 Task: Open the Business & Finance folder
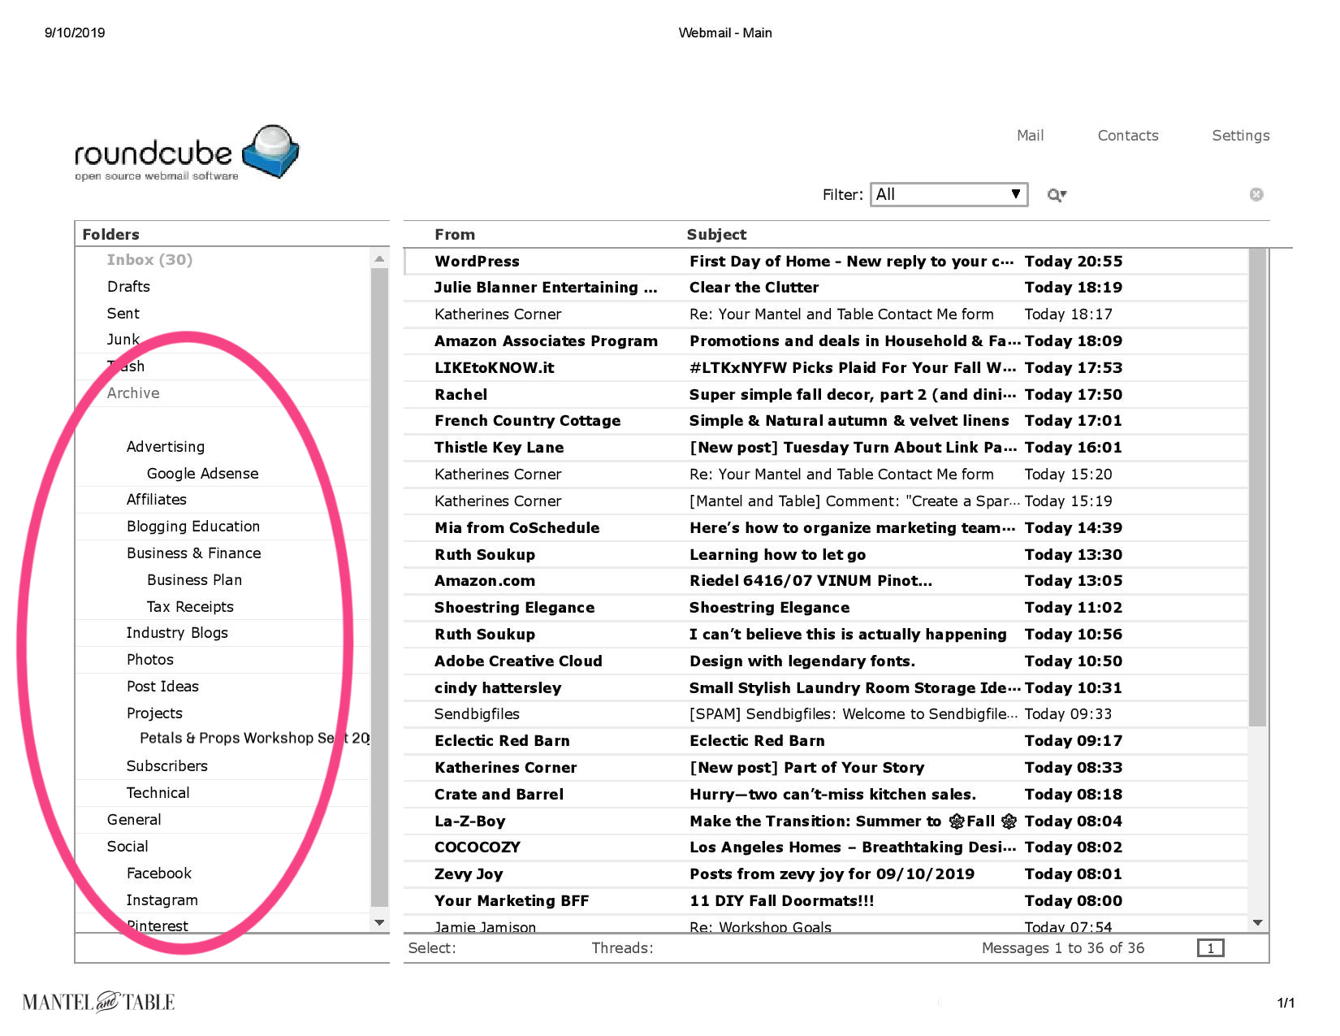(223, 553)
